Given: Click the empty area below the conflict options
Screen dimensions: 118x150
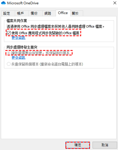Looking at the screenshot, I should tap(59, 103).
